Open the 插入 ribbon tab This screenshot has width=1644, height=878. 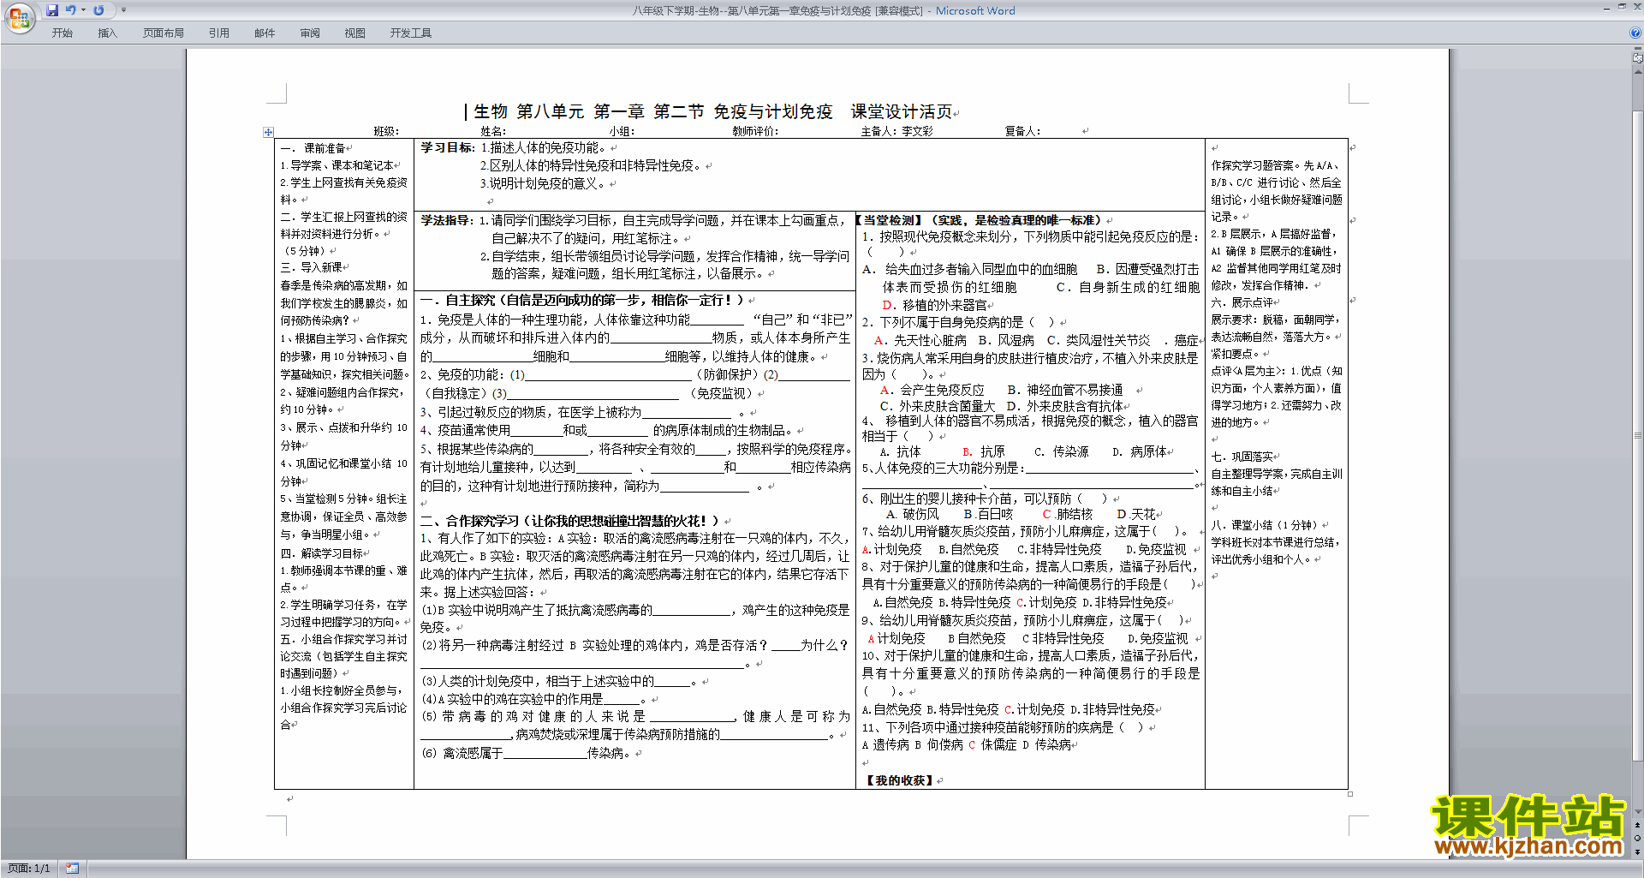point(107,33)
